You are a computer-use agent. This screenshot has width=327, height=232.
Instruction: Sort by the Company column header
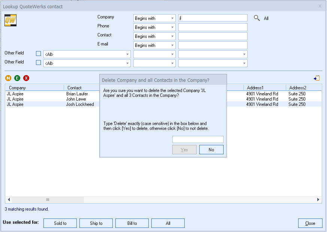click(34, 88)
